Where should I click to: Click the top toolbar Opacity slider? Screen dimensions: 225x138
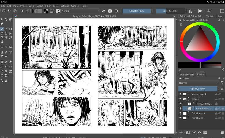[137, 11]
